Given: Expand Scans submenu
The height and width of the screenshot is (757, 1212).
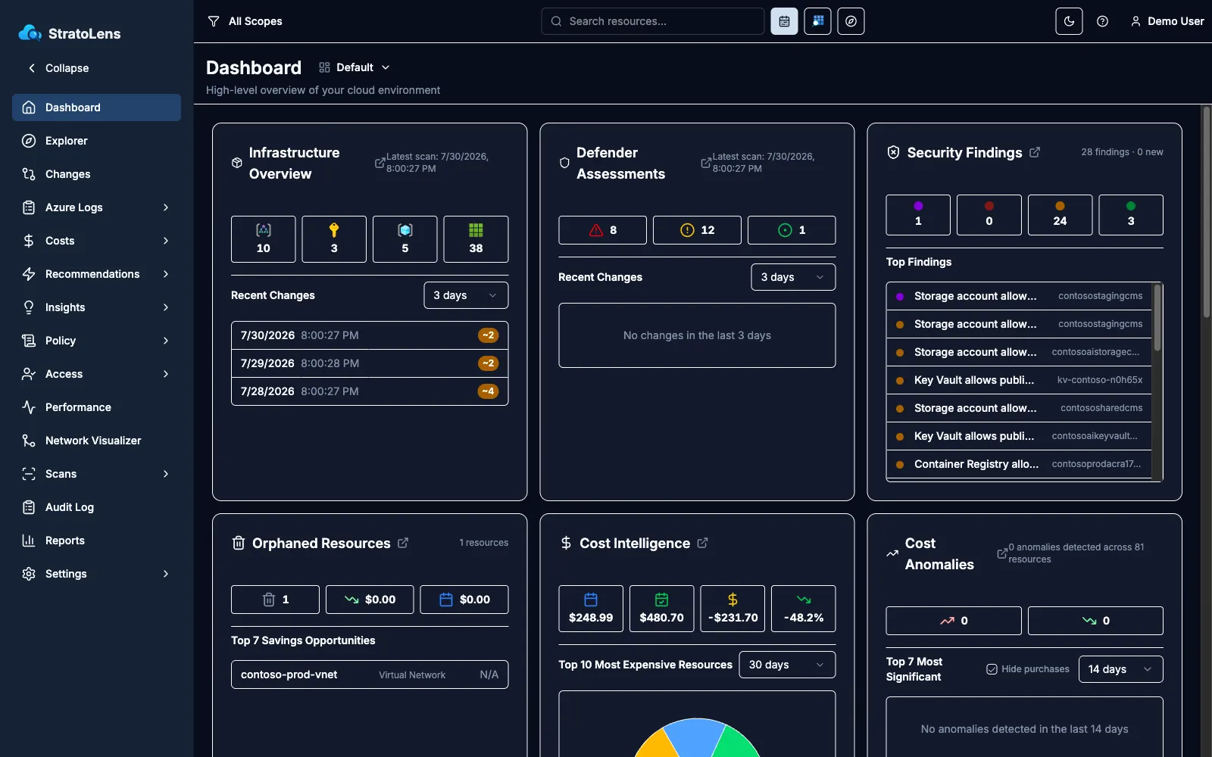Looking at the screenshot, I should click(96, 474).
